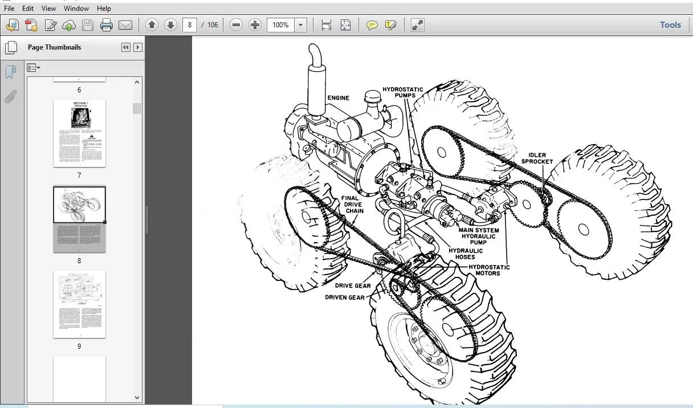This screenshot has height=408, width=693.
Task: Click the 'IDLER SPROCKET' diagram label
Action: (537, 158)
